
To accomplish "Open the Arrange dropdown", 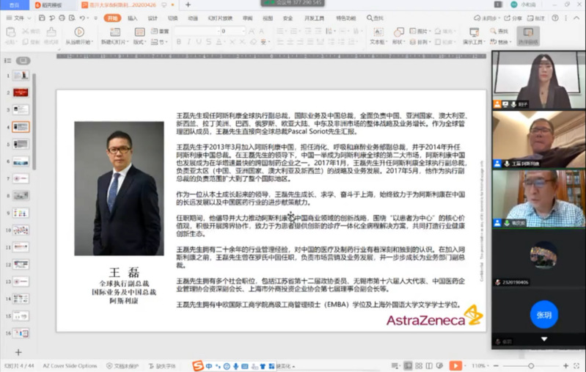I will (420, 42).
